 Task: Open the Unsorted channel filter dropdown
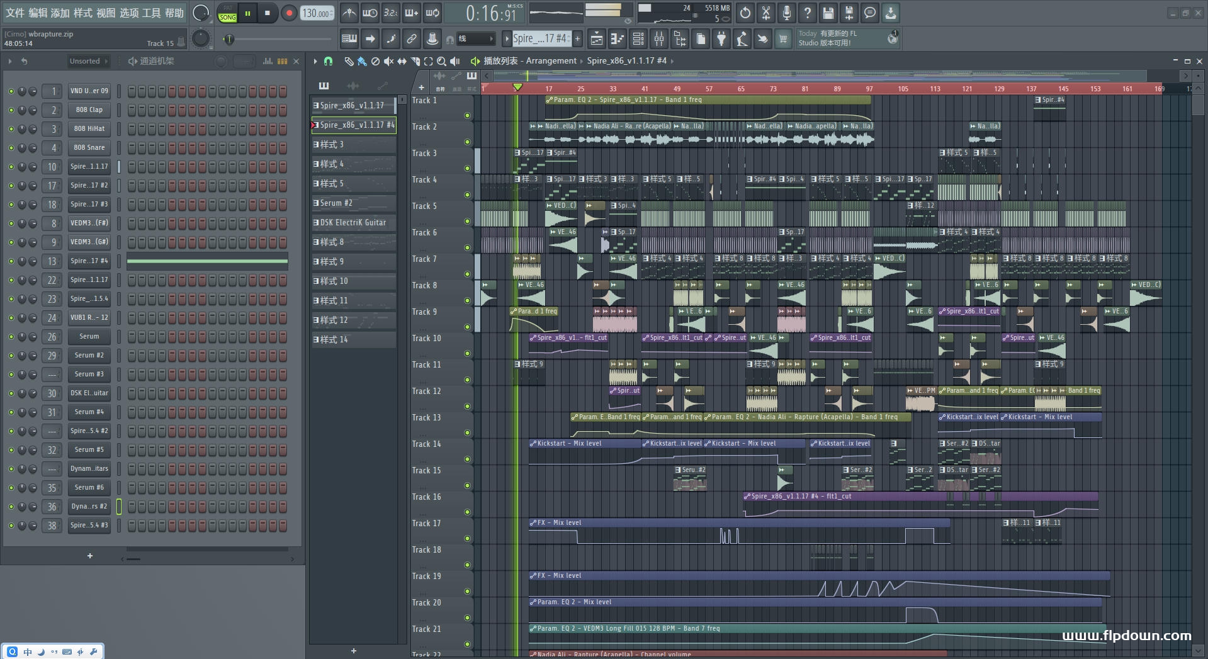88,61
